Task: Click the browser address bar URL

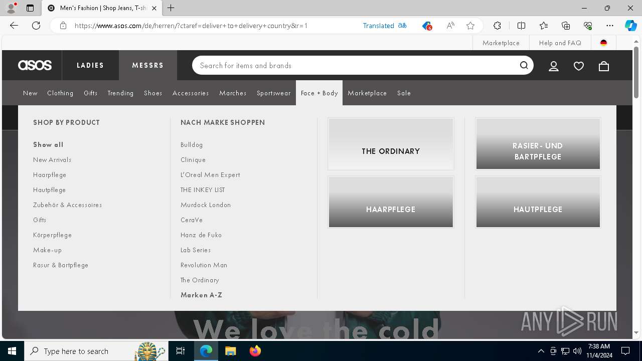Action: coord(191,26)
